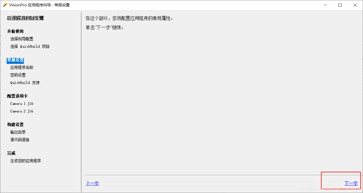Click the 下一步 link to continue

tap(351, 183)
